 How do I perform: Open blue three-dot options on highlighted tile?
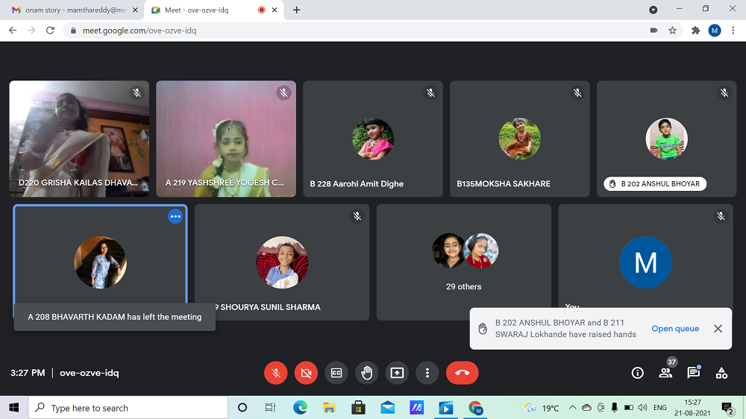pos(175,216)
